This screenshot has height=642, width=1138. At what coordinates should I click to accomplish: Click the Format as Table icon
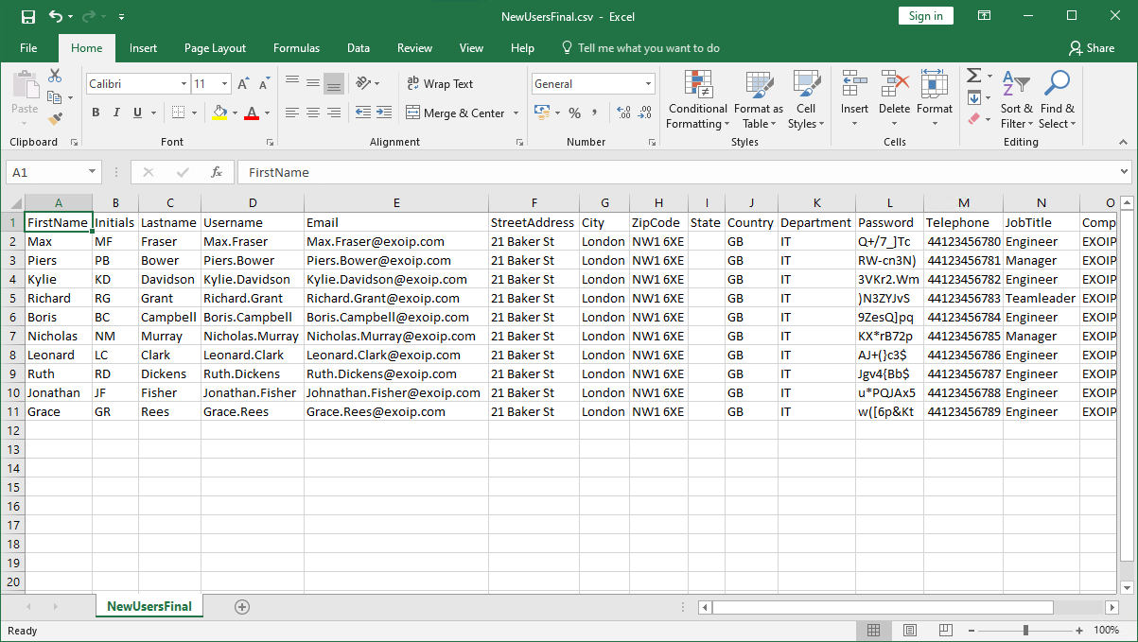(x=758, y=99)
